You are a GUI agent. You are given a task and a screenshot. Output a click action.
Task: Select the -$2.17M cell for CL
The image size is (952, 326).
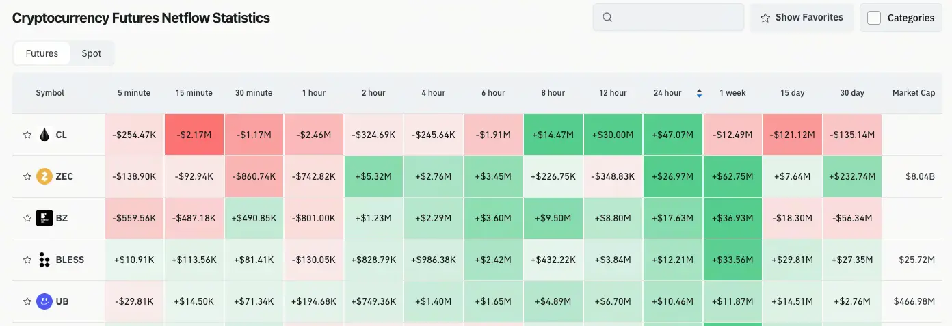point(194,135)
